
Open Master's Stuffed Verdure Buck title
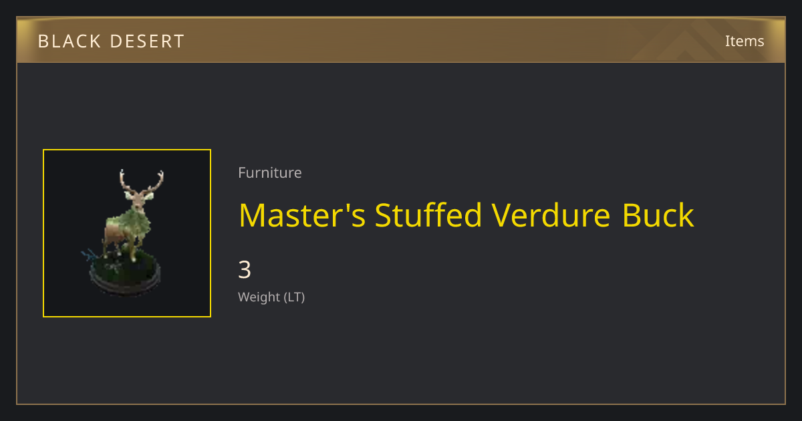tap(466, 216)
